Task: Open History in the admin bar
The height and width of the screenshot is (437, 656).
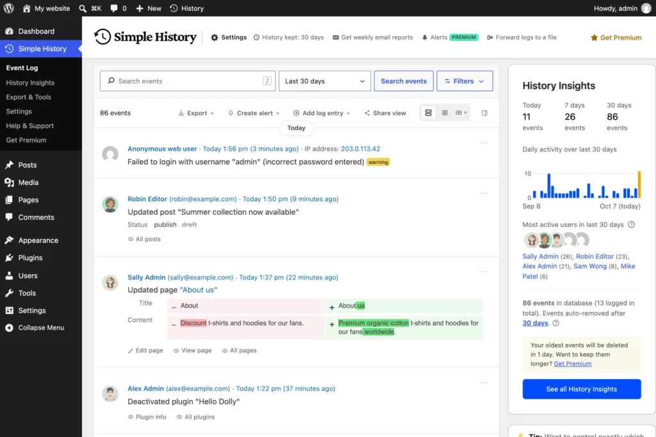Action: pyautogui.click(x=186, y=8)
